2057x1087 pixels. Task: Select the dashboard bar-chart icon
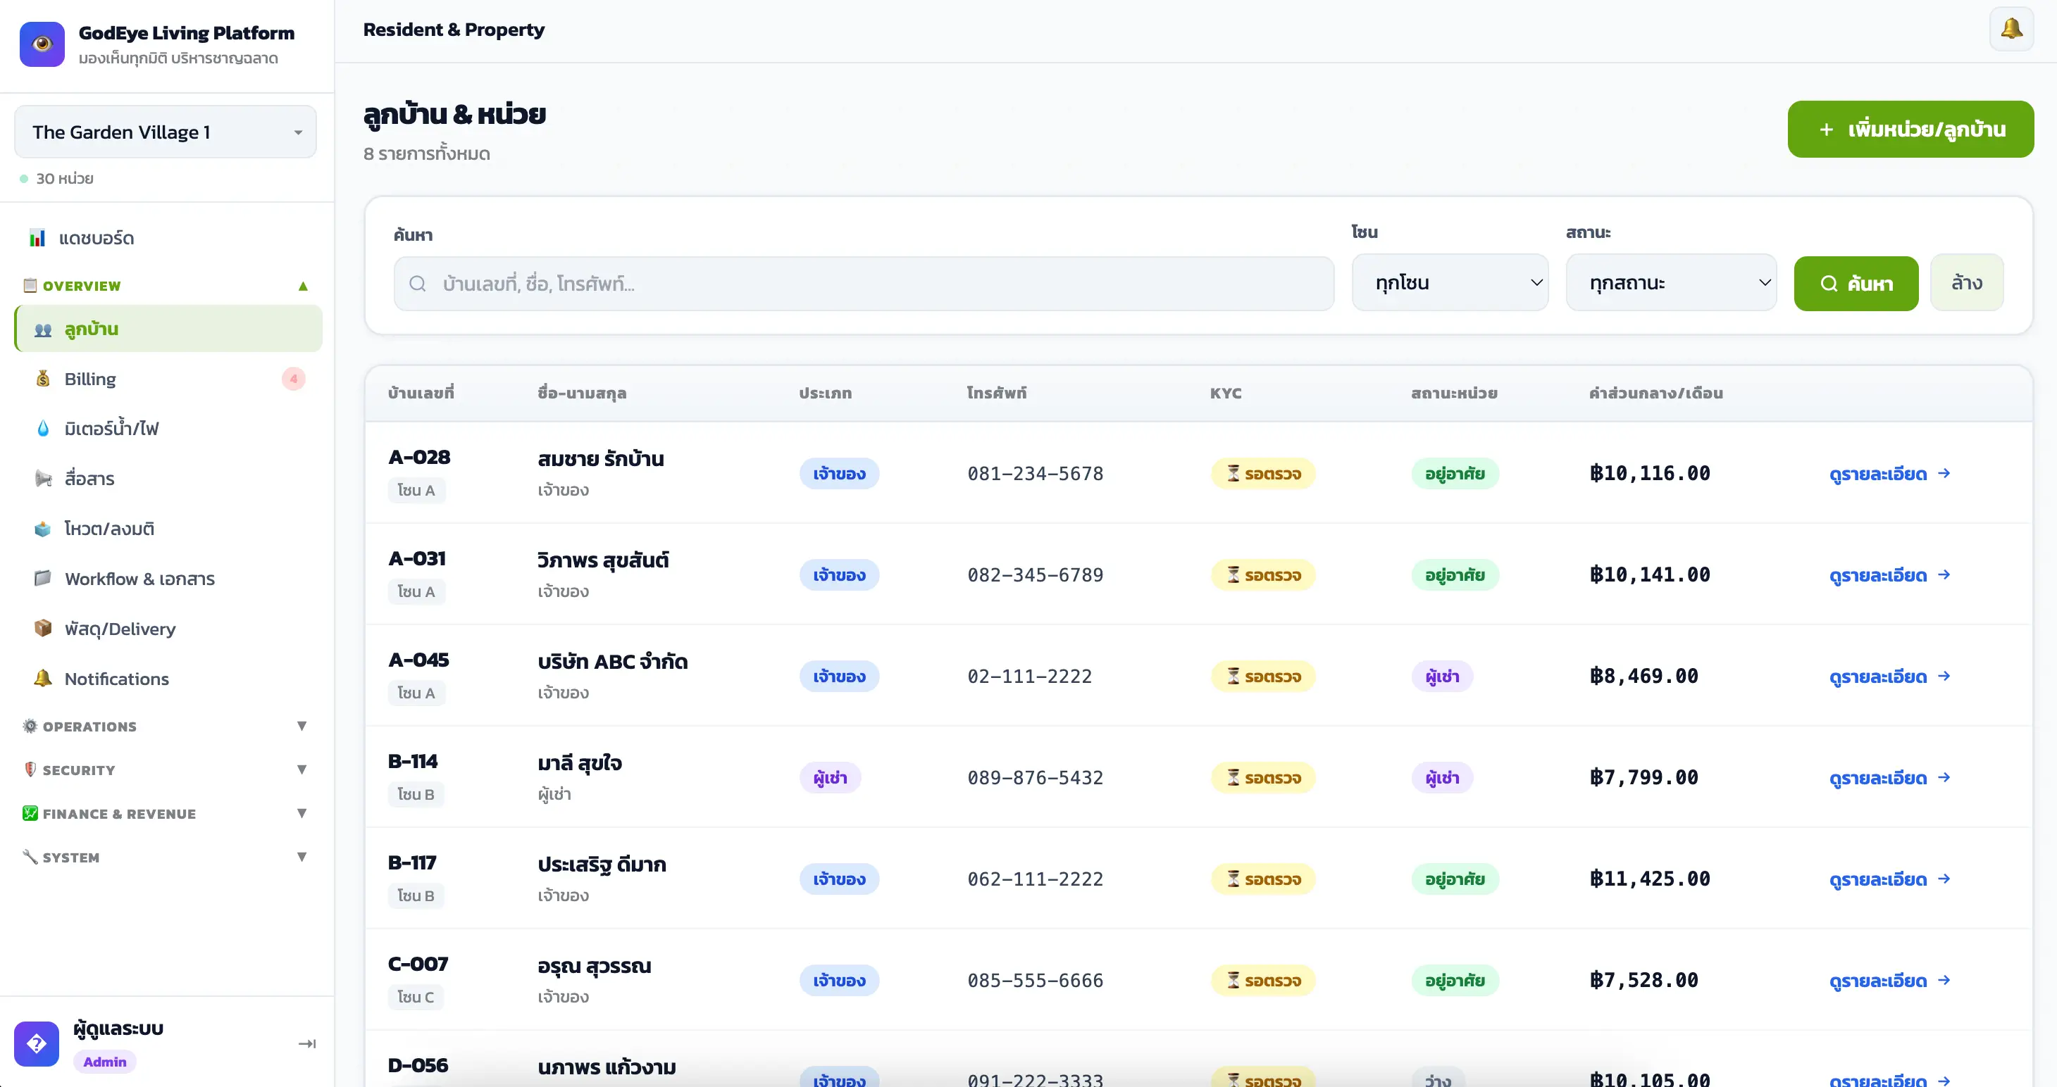tap(37, 238)
